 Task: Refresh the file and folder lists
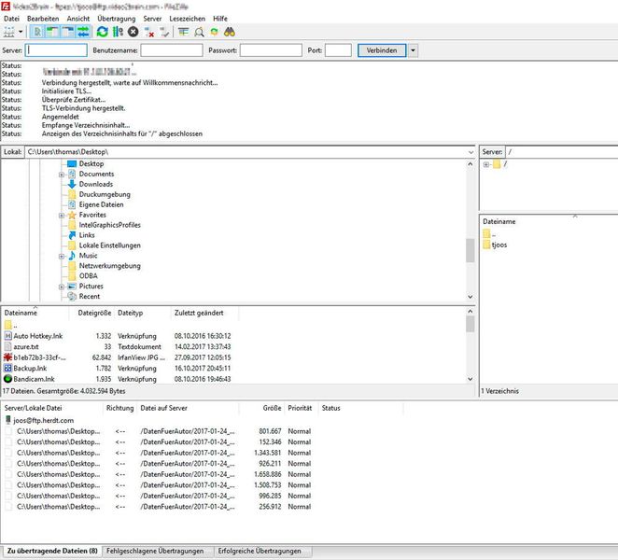pos(102,32)
